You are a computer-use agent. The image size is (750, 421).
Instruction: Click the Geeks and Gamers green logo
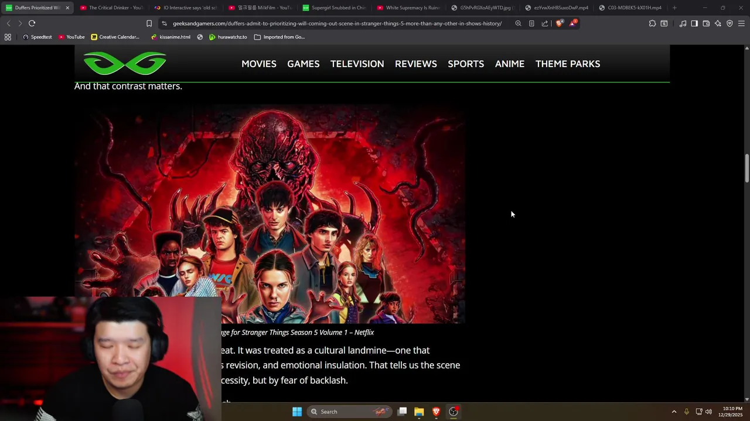tap(125, 64)
